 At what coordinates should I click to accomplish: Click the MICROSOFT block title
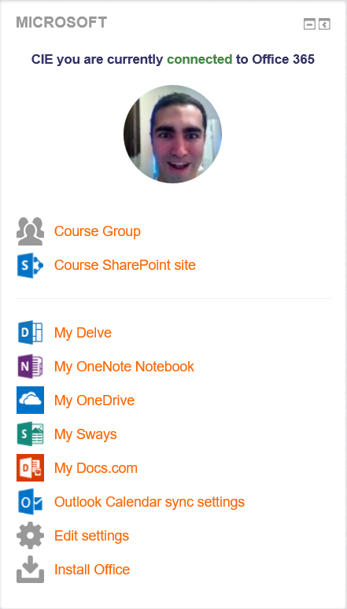click(x=61, y=23)
